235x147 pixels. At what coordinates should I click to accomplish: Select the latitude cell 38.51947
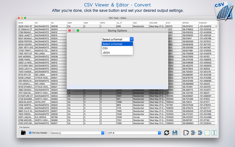pyautogui.click(x=190, y=39)
